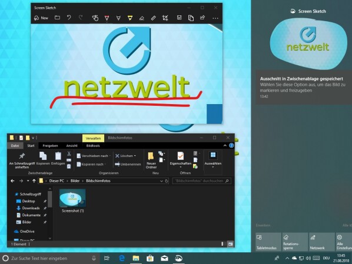
Task: Click Kopieren in Explorer ribbon
Action: (x=43, y=159)
